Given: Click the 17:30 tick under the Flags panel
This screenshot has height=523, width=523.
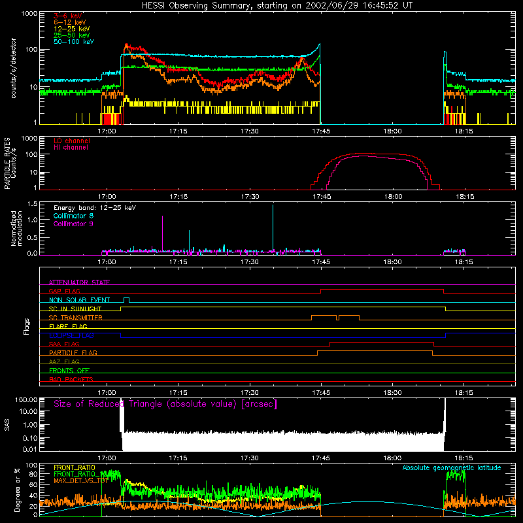Looking at the screenshot, I should [x=250, y=393].
